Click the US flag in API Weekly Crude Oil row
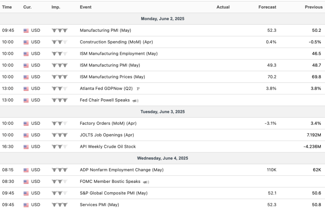Screen dimensions: 325x208 tap(26, 146)
